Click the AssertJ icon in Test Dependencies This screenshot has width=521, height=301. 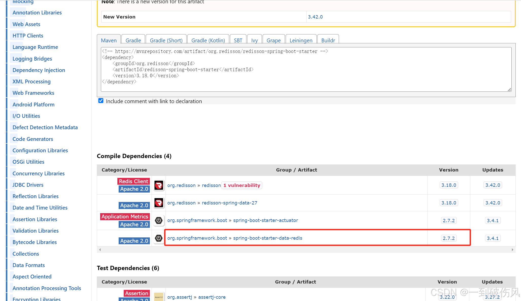[x=159, y=296]
